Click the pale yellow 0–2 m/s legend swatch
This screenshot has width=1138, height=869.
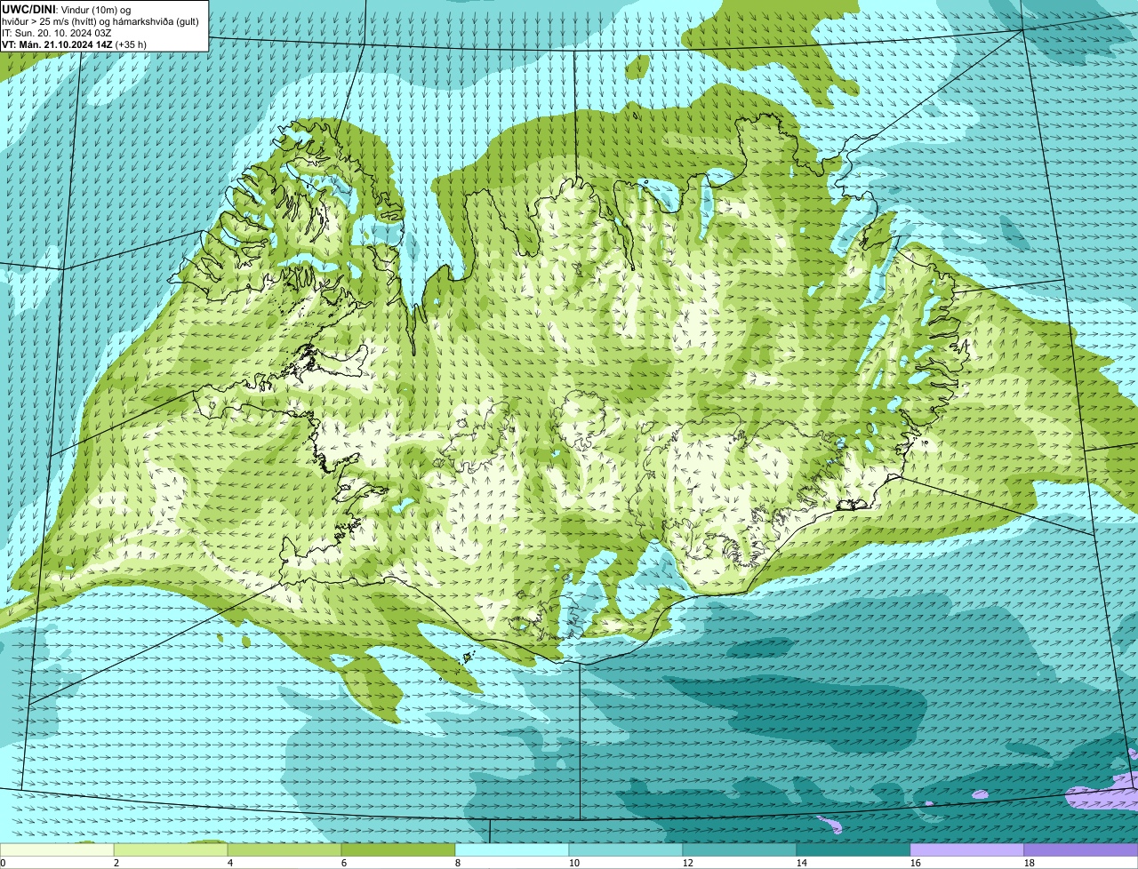[57, 849]
